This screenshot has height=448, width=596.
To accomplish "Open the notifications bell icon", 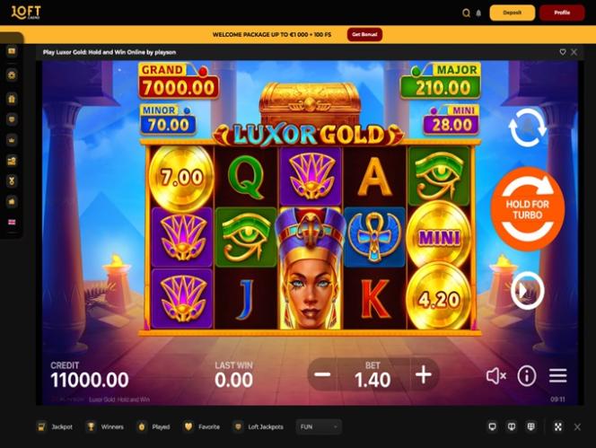I will pos(478,13).
